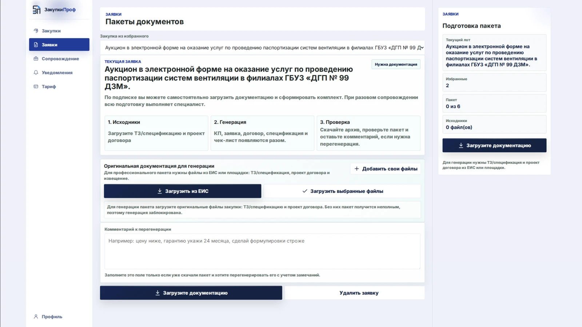Screen dimensions: 582x327
Task: Open Профиль at the sidebar bottom
Action: pos(59,316)
